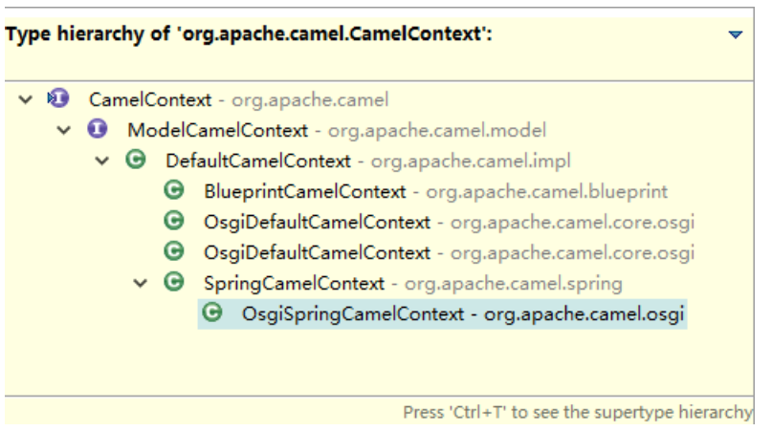Click the BlueprintCamelContext class icon
The image size is (772, 431).
click(x=173, y=190)
